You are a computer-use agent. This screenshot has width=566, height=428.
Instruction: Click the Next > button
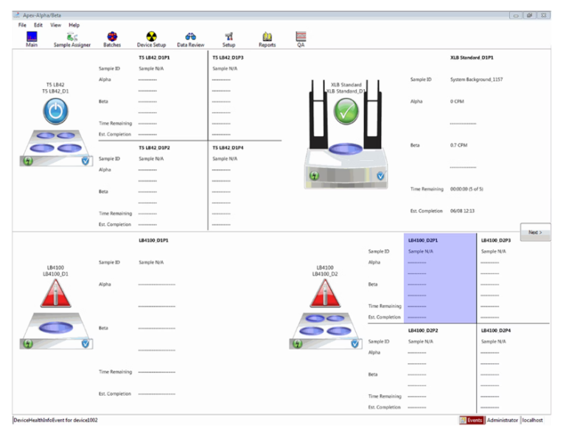tap(535, 232)
